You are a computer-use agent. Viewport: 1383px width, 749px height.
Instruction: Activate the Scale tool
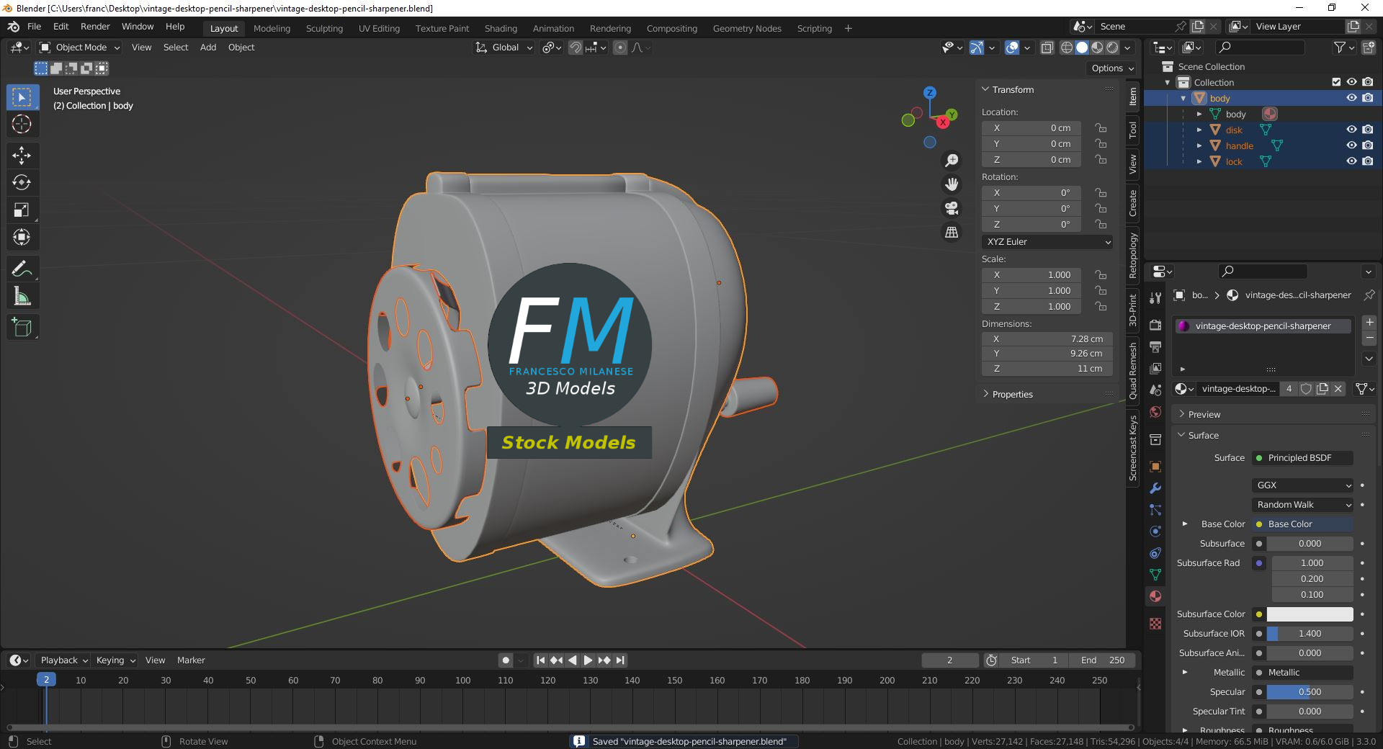(x=22, y=210)
